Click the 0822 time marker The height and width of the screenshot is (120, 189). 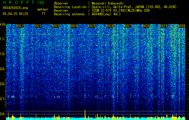click(38, 26)
